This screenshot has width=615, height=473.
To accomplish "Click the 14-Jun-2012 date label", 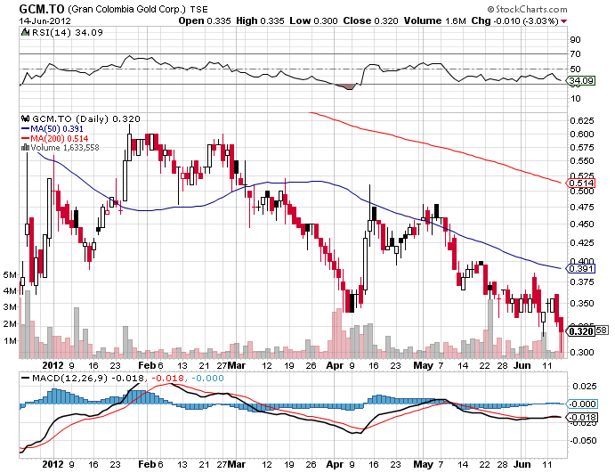I will click(45, 20).
